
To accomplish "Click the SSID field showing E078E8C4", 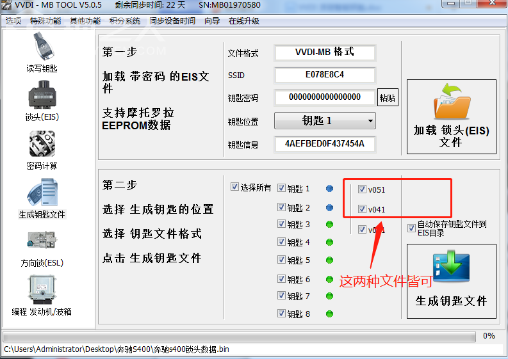I will pyautogui.click(x=325, y=75).
